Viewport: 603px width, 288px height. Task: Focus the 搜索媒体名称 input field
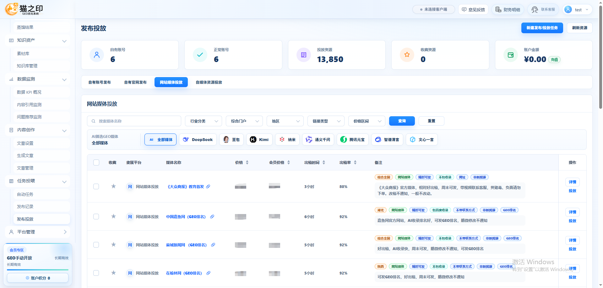click(x=134, y=121)
